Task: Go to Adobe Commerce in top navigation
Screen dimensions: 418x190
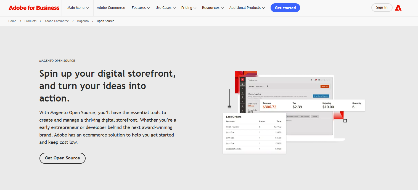Action: (111, 8)
